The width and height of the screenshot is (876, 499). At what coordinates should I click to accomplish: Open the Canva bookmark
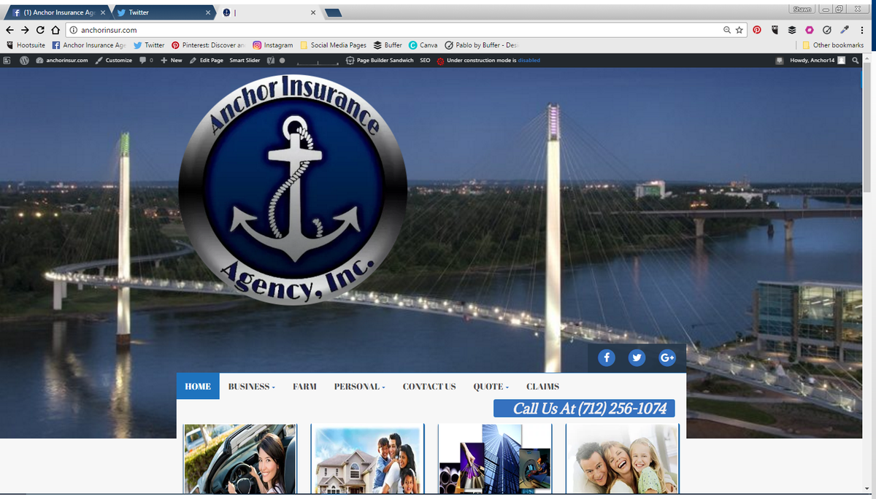point(423,45)
